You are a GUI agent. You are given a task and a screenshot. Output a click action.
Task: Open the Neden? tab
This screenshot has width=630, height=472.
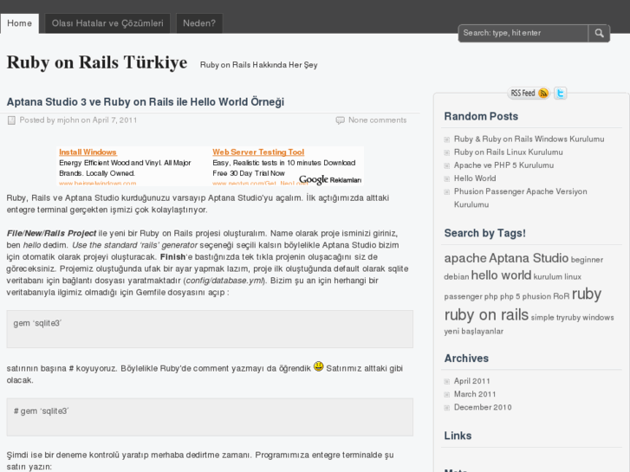199,23
